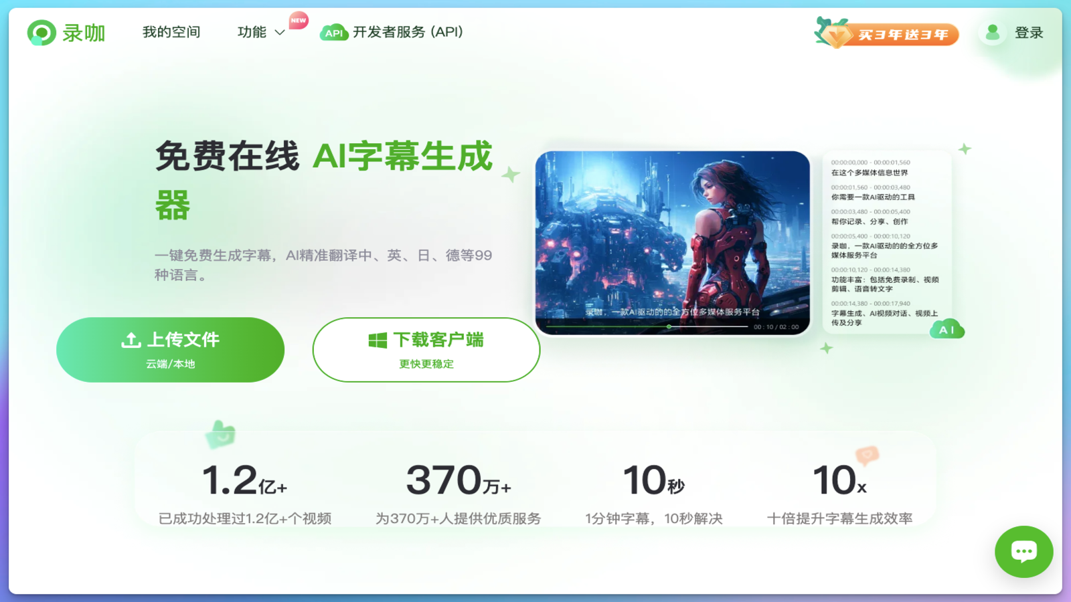
Task: Click the cyberpunk demo video thumbnail
Action: 673,243
